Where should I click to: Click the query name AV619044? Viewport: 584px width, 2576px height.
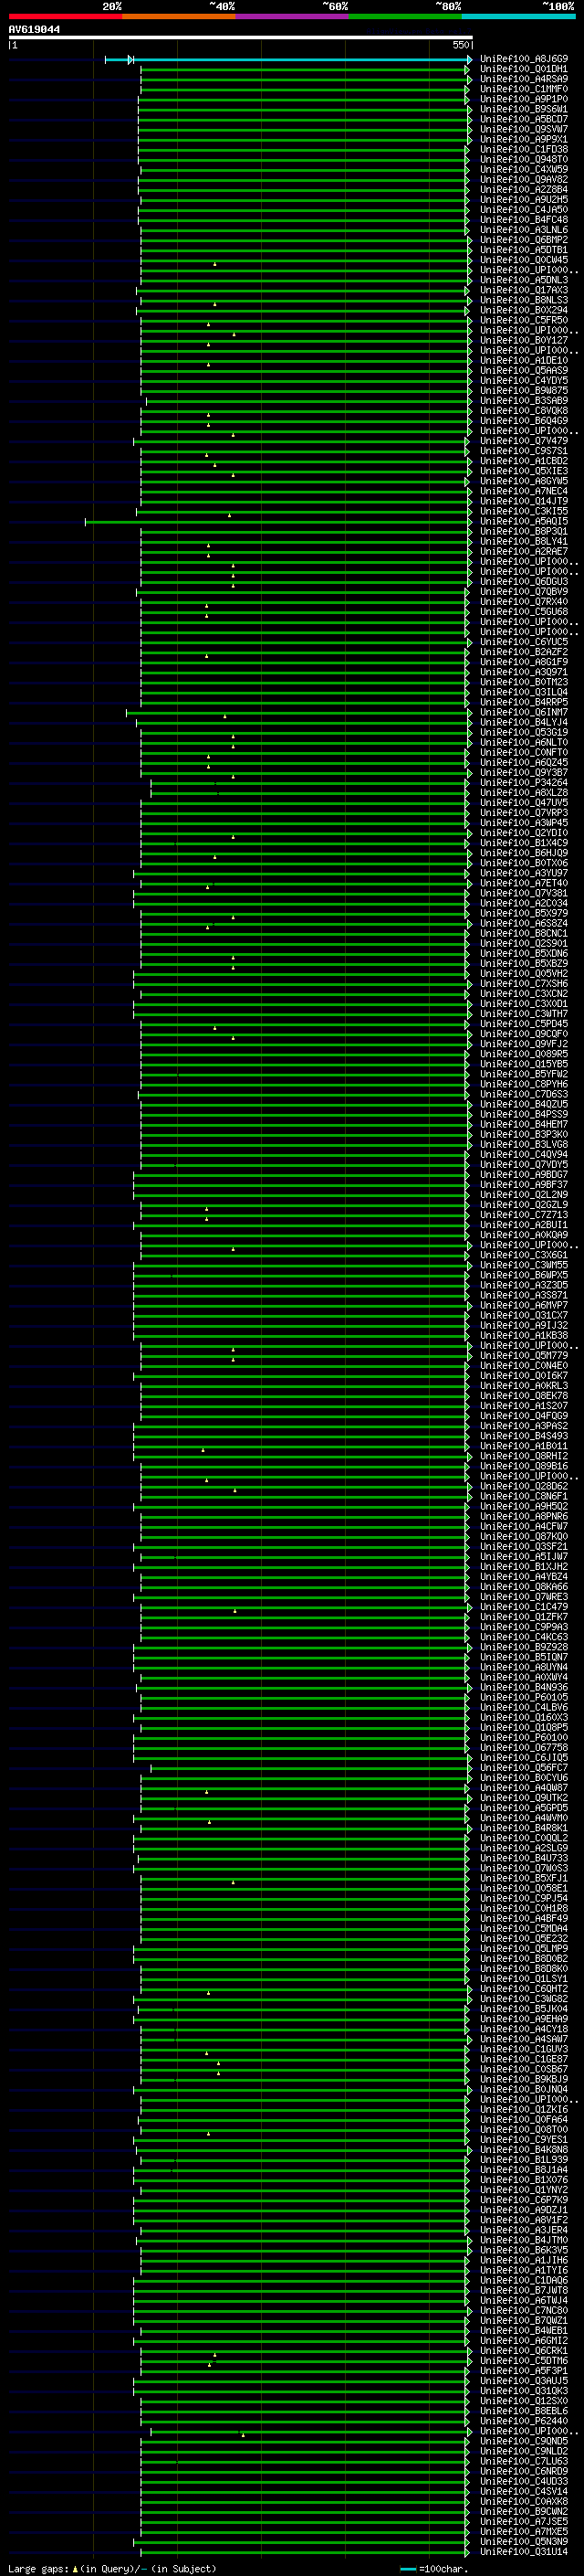click(x=34, y=29)
